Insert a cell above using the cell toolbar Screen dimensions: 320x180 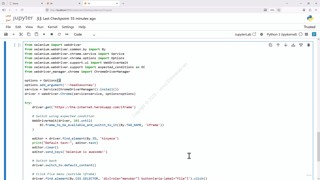293,45
